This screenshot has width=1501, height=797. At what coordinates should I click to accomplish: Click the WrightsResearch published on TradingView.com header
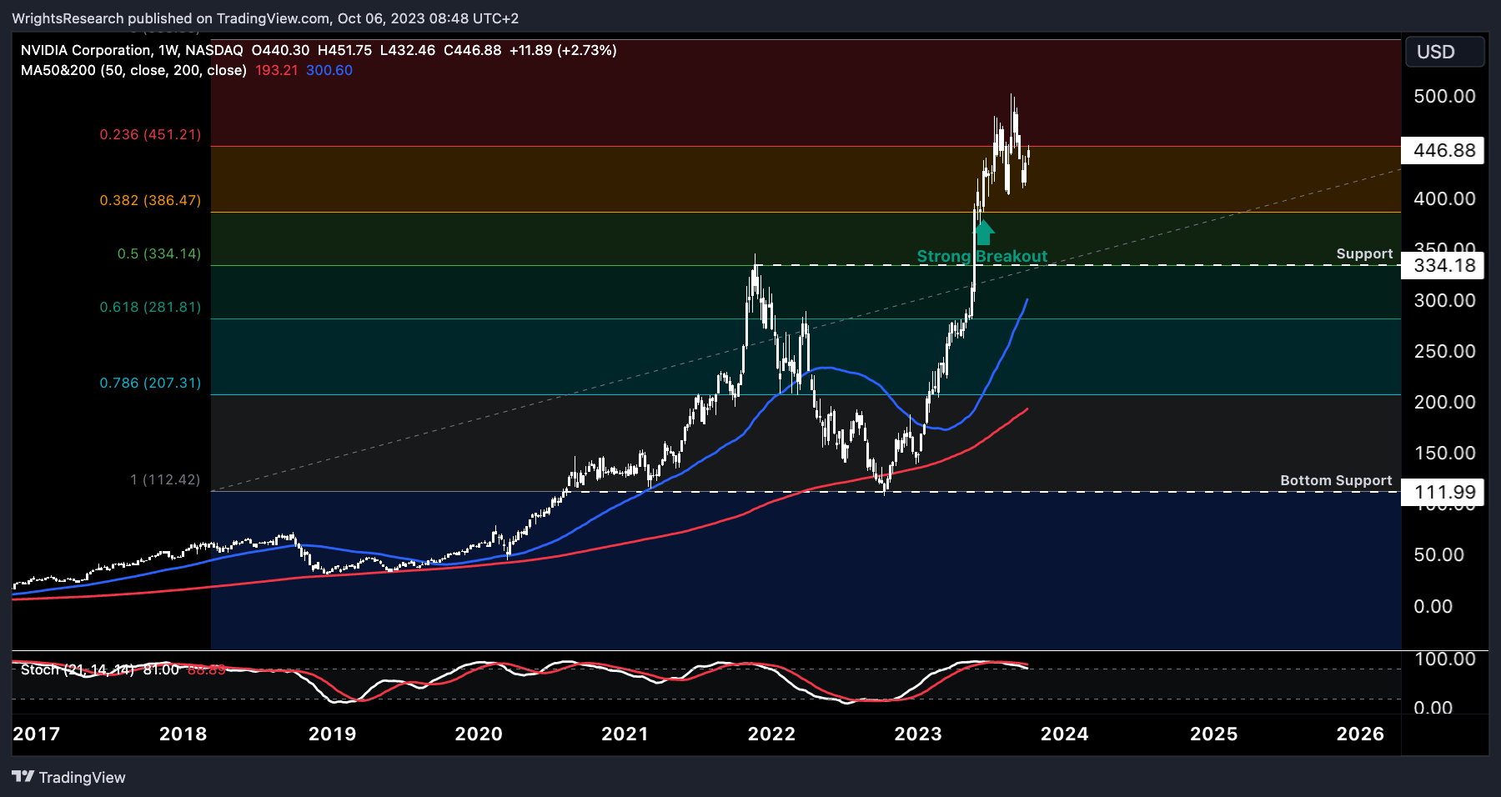click(x=265, y=18)
